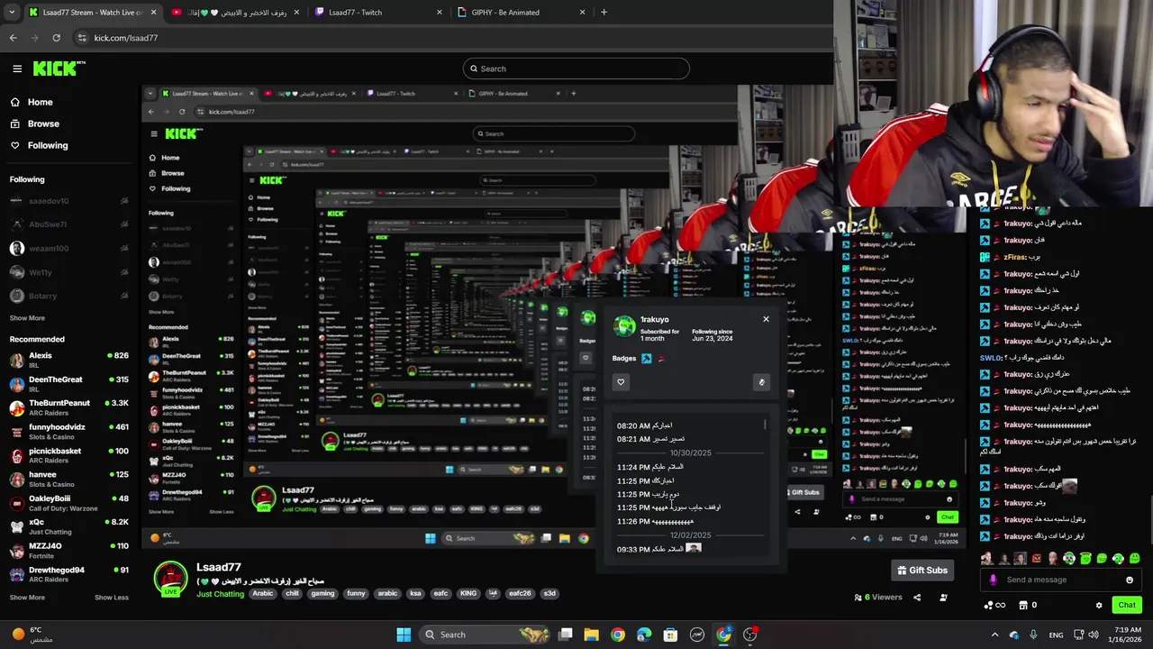Image resolution: width=1153 pixels, height=649 pixels.
Task: Click the Kick search field
Action: (x=576, y=69)
